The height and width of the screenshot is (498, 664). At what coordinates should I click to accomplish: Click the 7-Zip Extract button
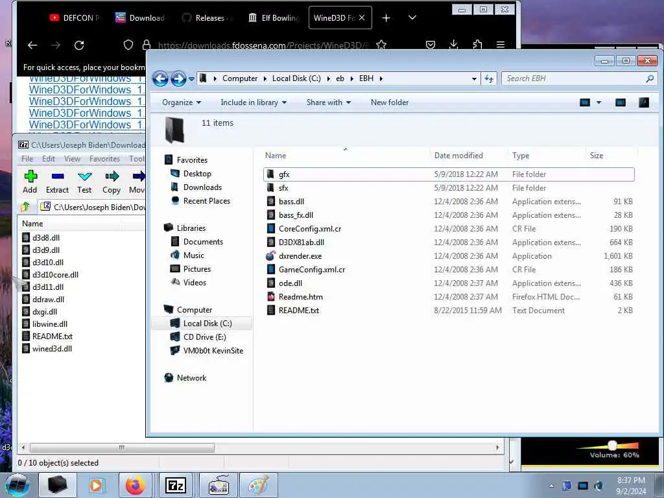click(57, 182)
